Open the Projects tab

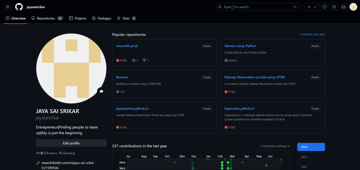tap(78, 18)
